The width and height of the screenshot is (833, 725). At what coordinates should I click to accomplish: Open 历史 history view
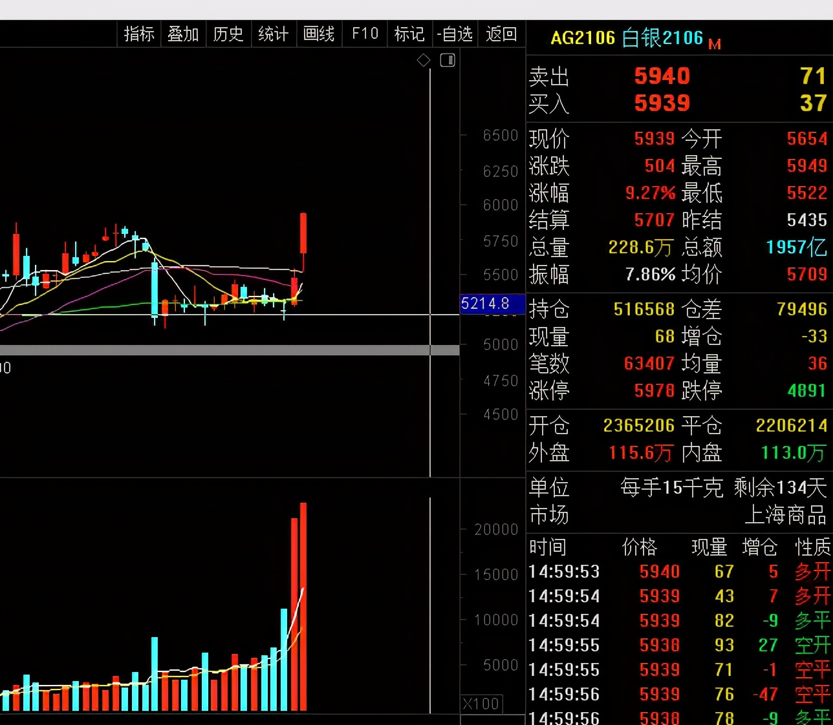pyautogui.click(x=228, y=34)
